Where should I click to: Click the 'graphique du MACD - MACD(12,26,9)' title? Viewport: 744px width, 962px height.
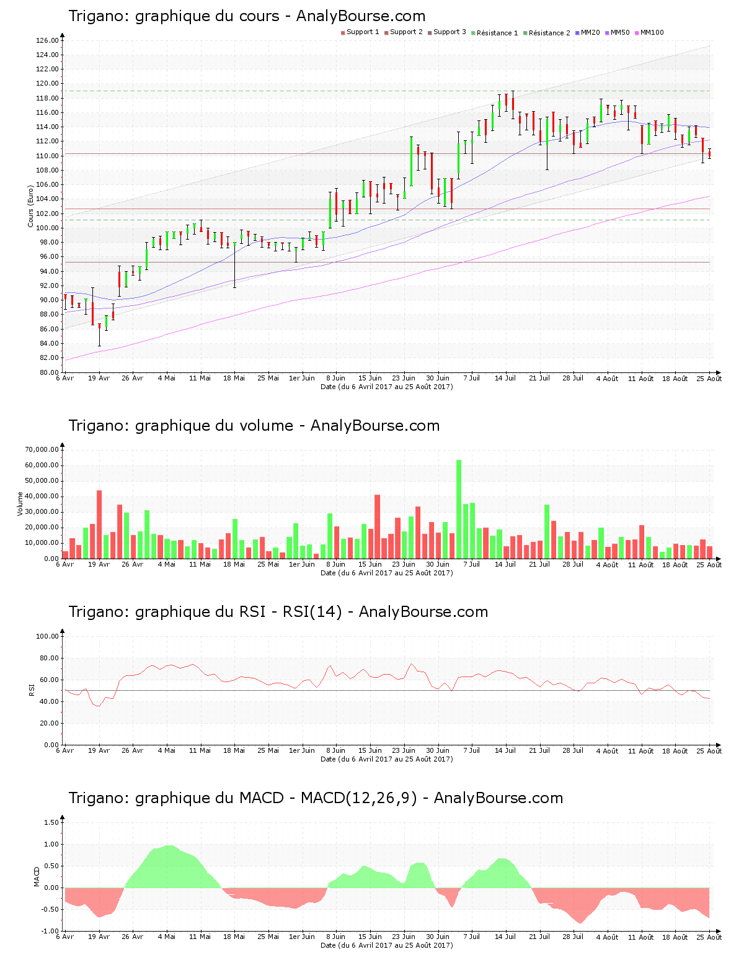(x=276, y=798)
